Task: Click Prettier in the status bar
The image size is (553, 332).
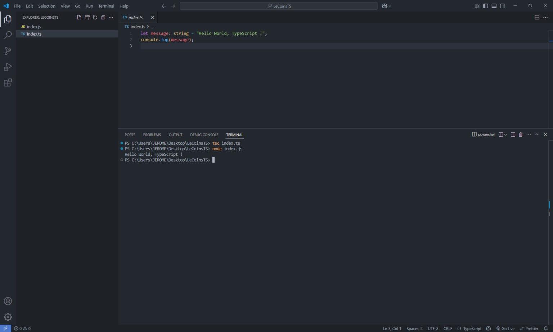Action: pos(529,328)
